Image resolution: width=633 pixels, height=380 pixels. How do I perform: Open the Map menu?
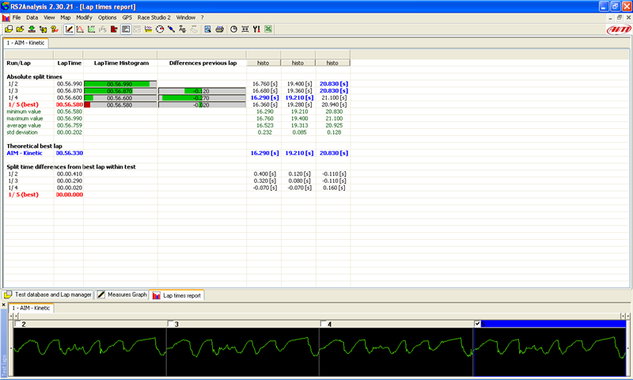point(66,17)
